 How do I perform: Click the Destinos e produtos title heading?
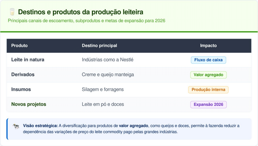coord(81,12)
